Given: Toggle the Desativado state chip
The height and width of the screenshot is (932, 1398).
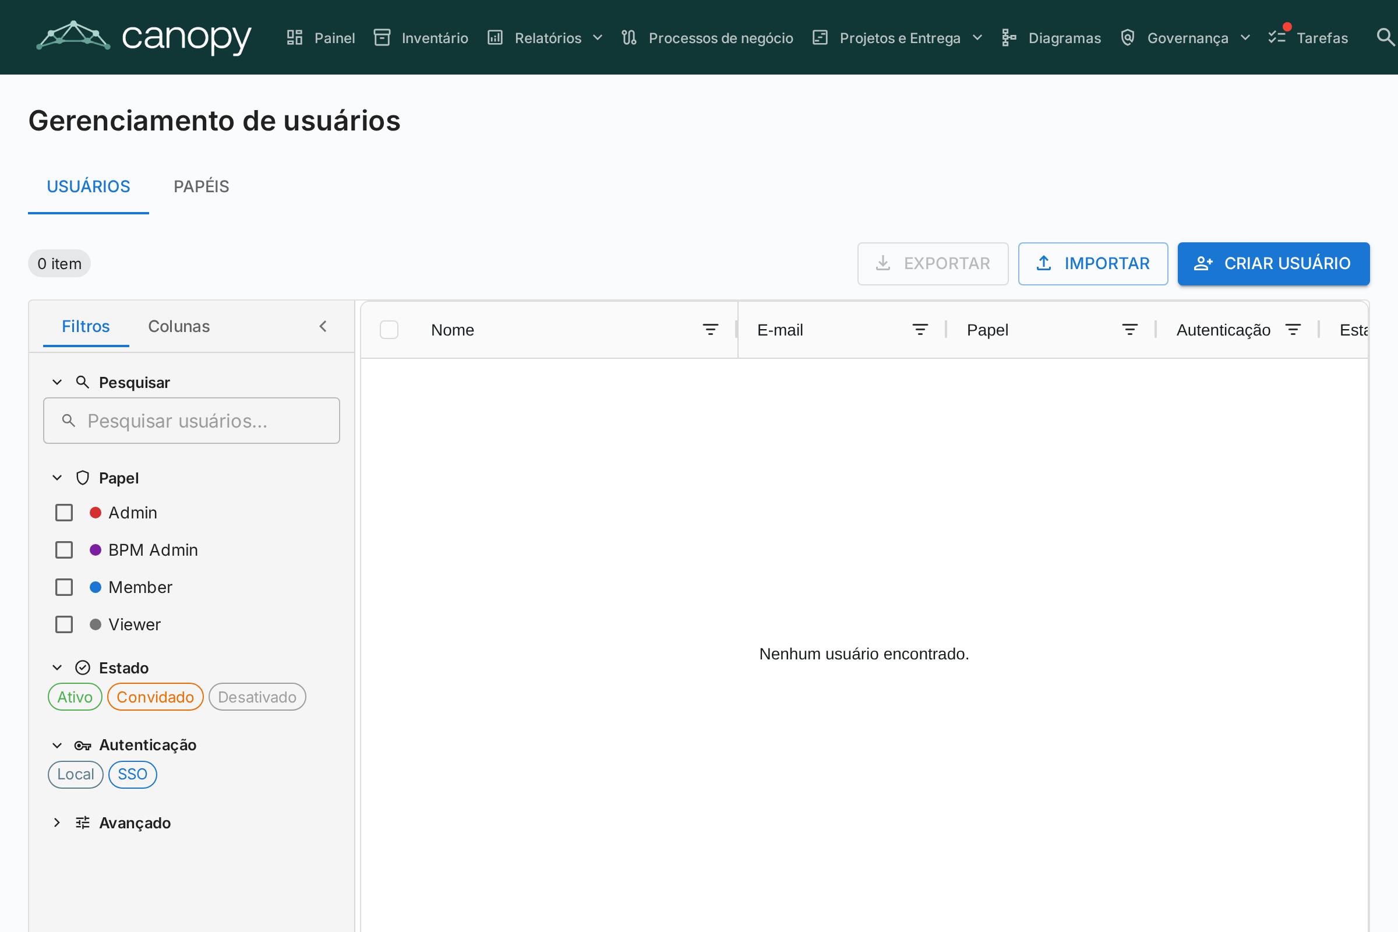Looking at the screenshot, I should [257, 697].
